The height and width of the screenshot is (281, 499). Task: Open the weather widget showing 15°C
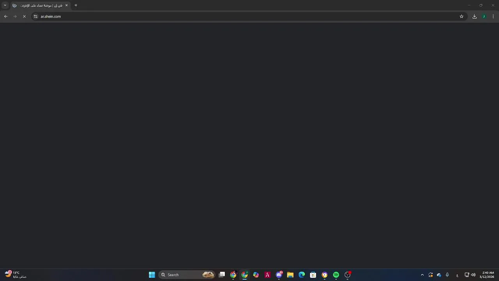tap(16, 275)
